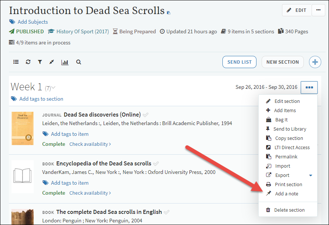The height and width of the screenshot is (225, 329).
Task: Choose Print section menu entry
Action: 288,185
